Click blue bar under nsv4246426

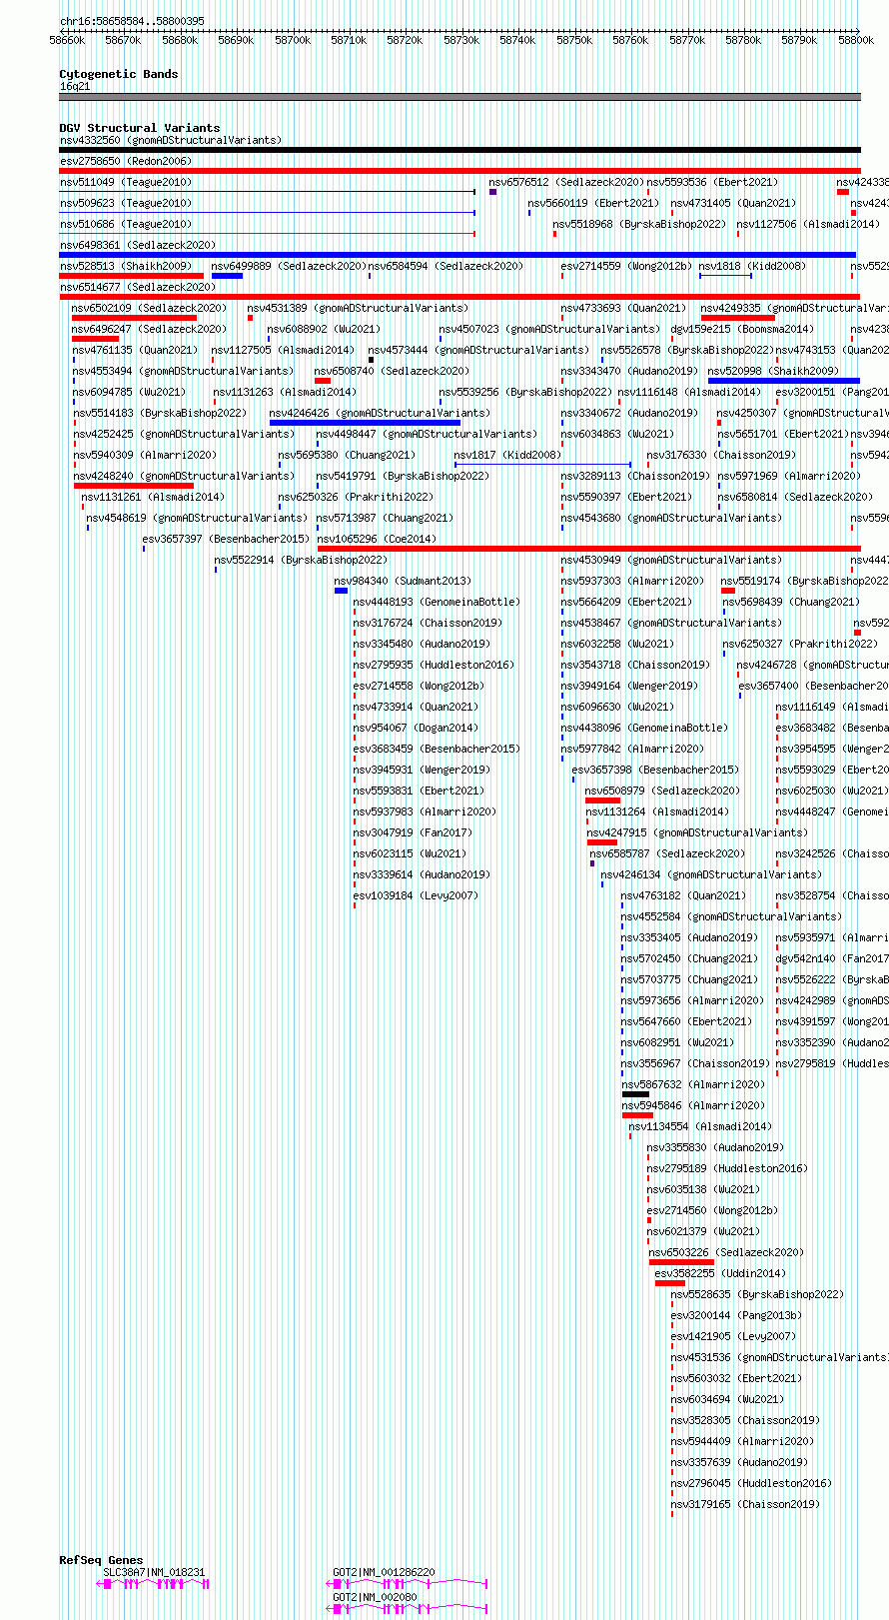click(365, 423)
